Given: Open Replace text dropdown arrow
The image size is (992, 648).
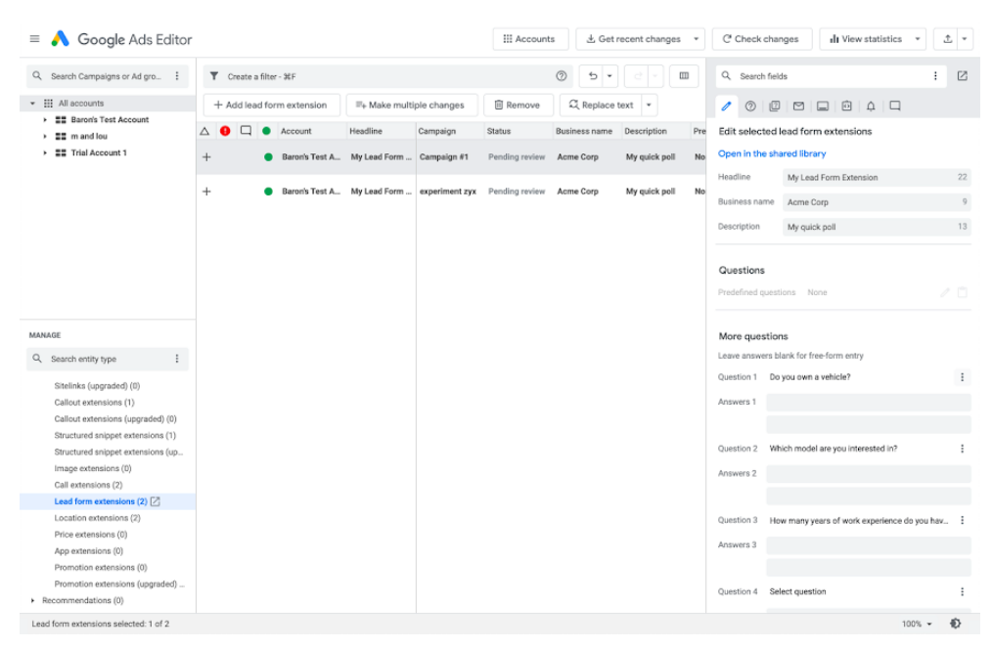Looking at the screenshot, I should (649, 106).
